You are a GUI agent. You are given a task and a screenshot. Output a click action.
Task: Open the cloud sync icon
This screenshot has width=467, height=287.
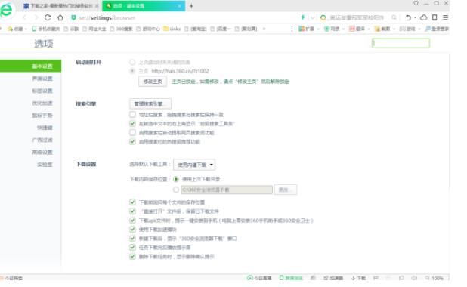tap(423, 17)
